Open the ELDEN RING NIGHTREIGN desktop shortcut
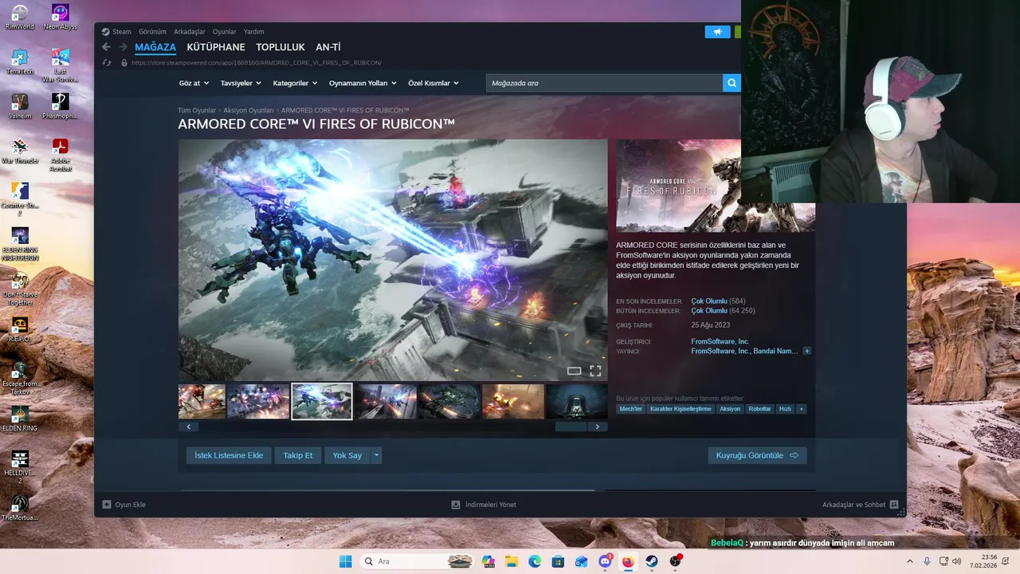This screenshot has width=1020, height=574. click(20, 244)
